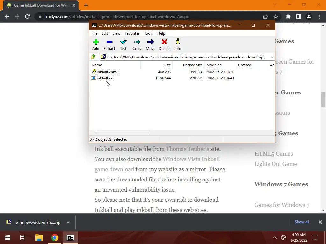Viewport: 326px width, 244px height.
Task: Open Lights Out Game sidebar link
Action: (276, 164)
